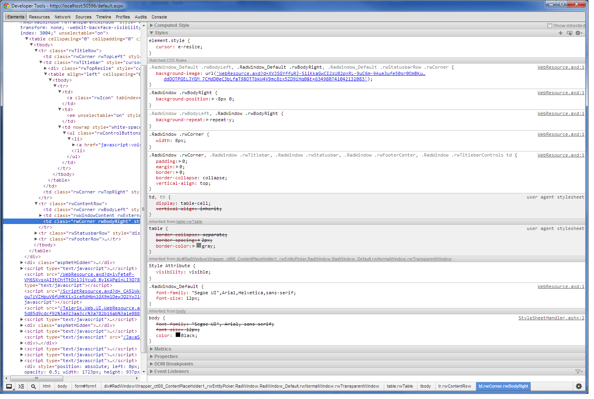Enable the Show inherited checkbox
The height and width of the screenshot is (399, 594).
pyautogui.click(x=550, y=26)
